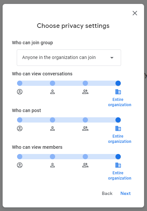The height and width of the screenshot is (211, 147).
Task: Select second stop on Who can post slider
Action: click(52, 120)
